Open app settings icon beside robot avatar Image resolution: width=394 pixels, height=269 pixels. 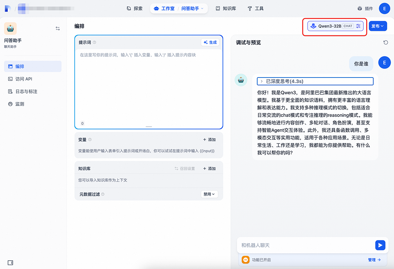[x=58, y=28]
